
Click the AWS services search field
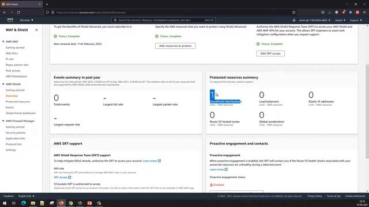point(163,20)
